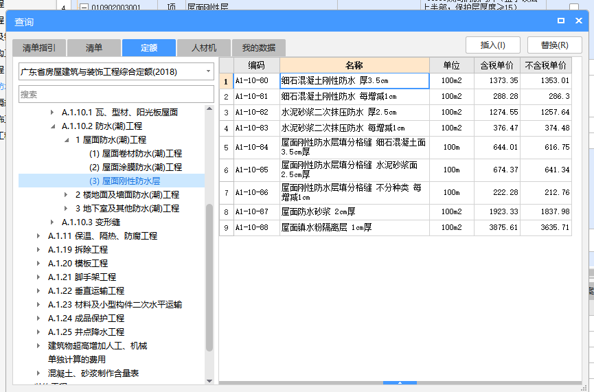Click the 插入(I) button
The height and width of the screenshot is (392, 594).
click(493, 45)
